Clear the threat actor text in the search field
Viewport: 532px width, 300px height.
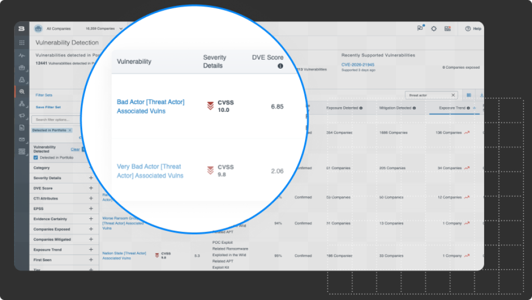point(453,95)
